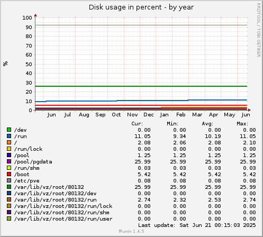263x237 pixels.
Task: Click the /pool/pgdata purple swatch
Action: pyautogui.click(x=9, y=161)
